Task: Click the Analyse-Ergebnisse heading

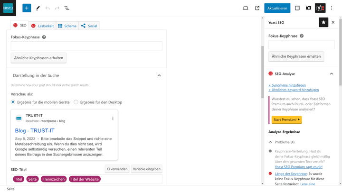Action: (284, 132)
